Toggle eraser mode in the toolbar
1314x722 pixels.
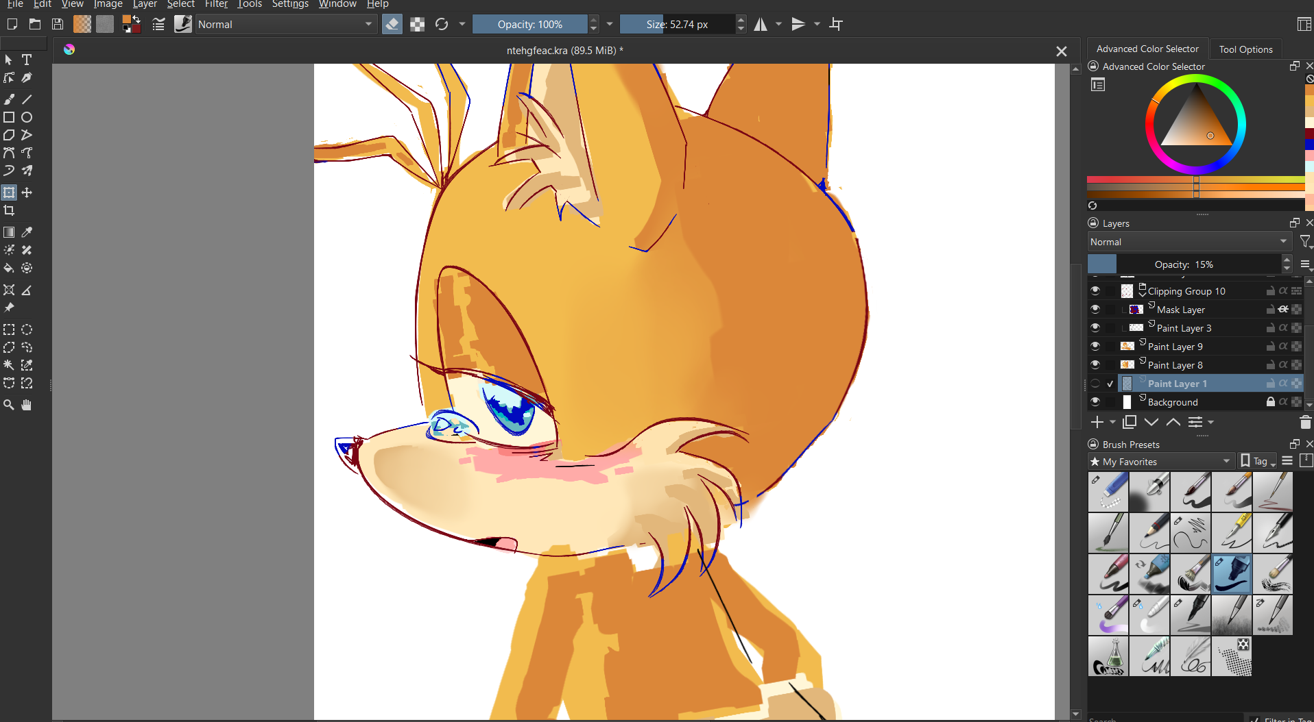[392, 25]
